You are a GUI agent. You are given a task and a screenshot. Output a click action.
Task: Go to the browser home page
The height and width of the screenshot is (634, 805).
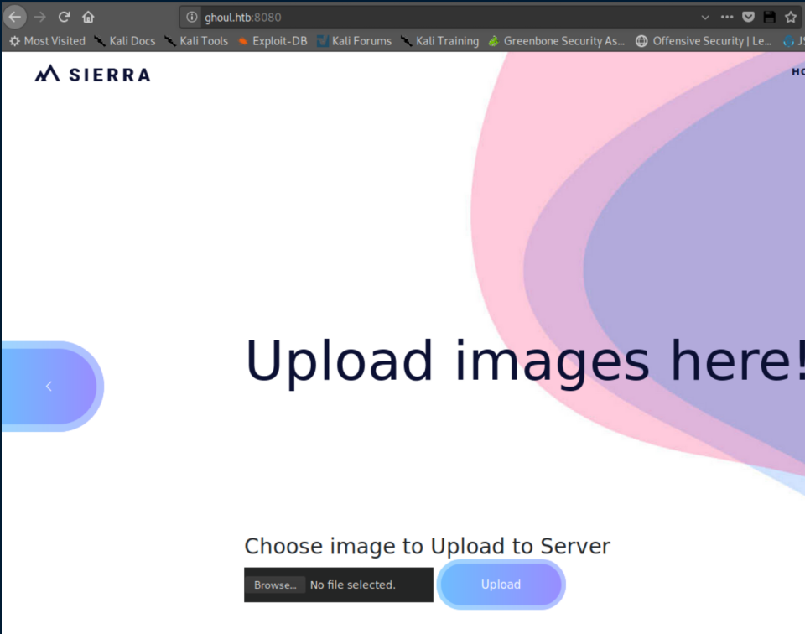pos(88,17)
